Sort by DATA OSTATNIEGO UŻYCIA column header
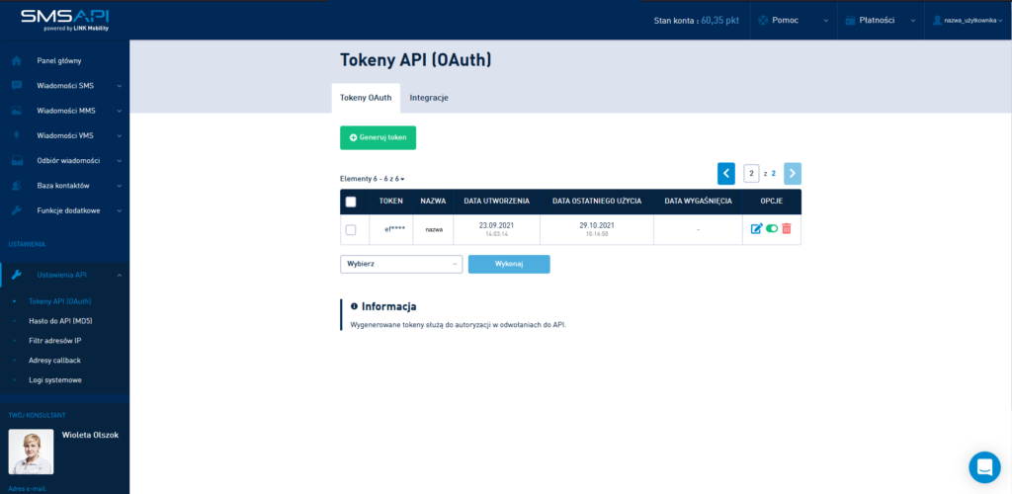 click(597, 202)
